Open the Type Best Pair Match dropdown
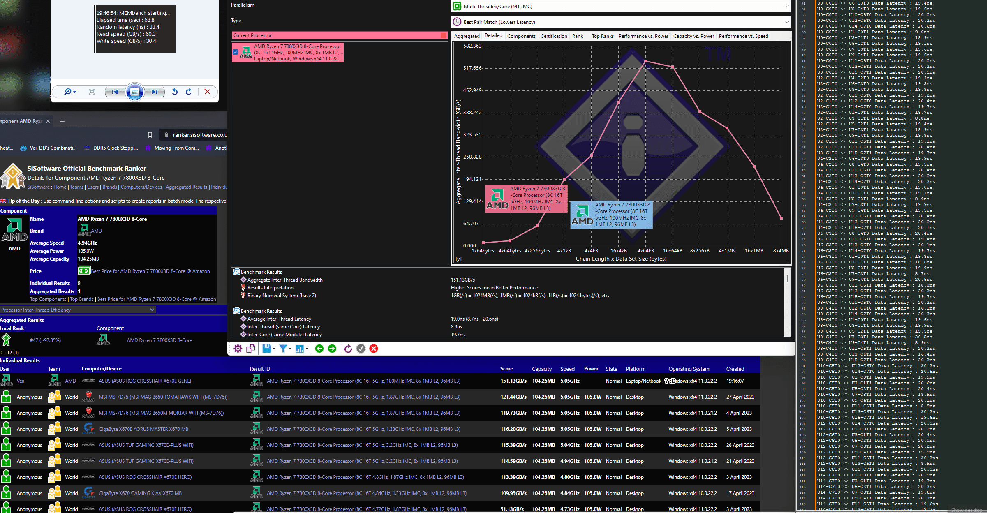 (x=621, y=22)
